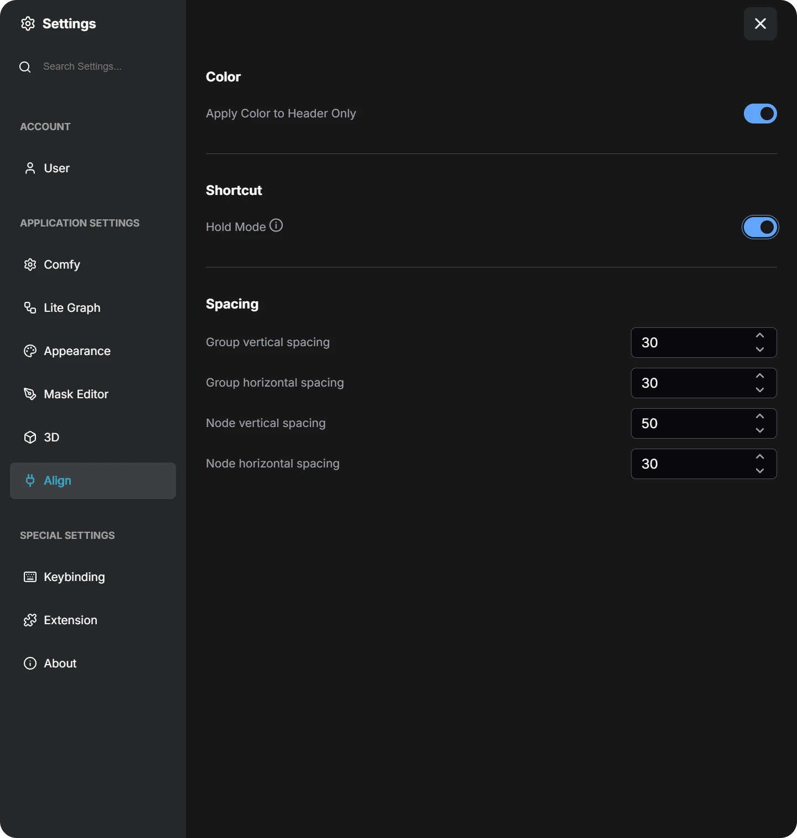Increase Node vertical spacing with up arrow
This screenshot has width=797, height=838.
coord(760,417)
